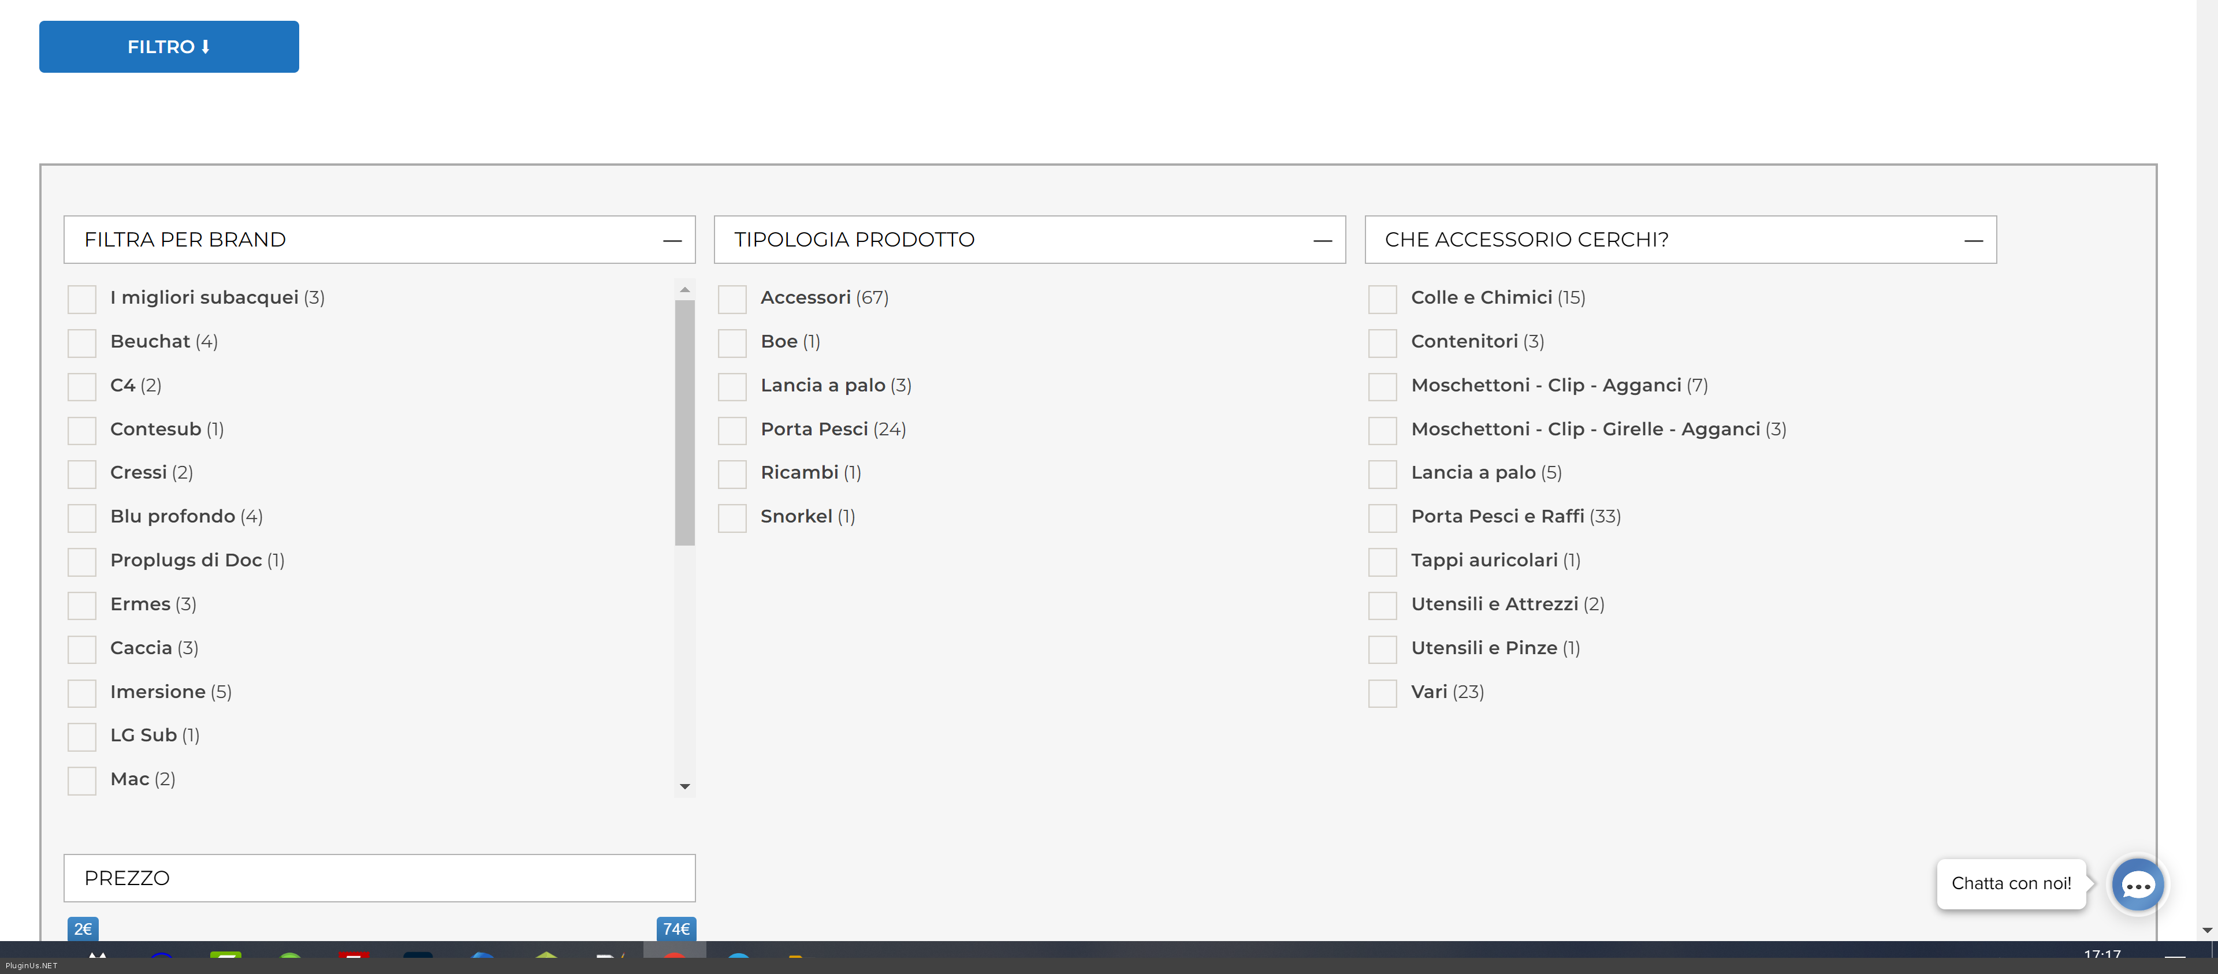Open the chat bubble icon
The image size is (2218, 974).
[x=2137, y=885]
